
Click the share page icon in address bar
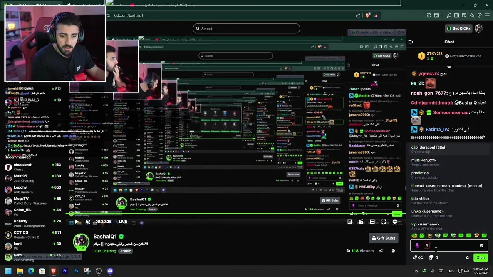point(358,15)
